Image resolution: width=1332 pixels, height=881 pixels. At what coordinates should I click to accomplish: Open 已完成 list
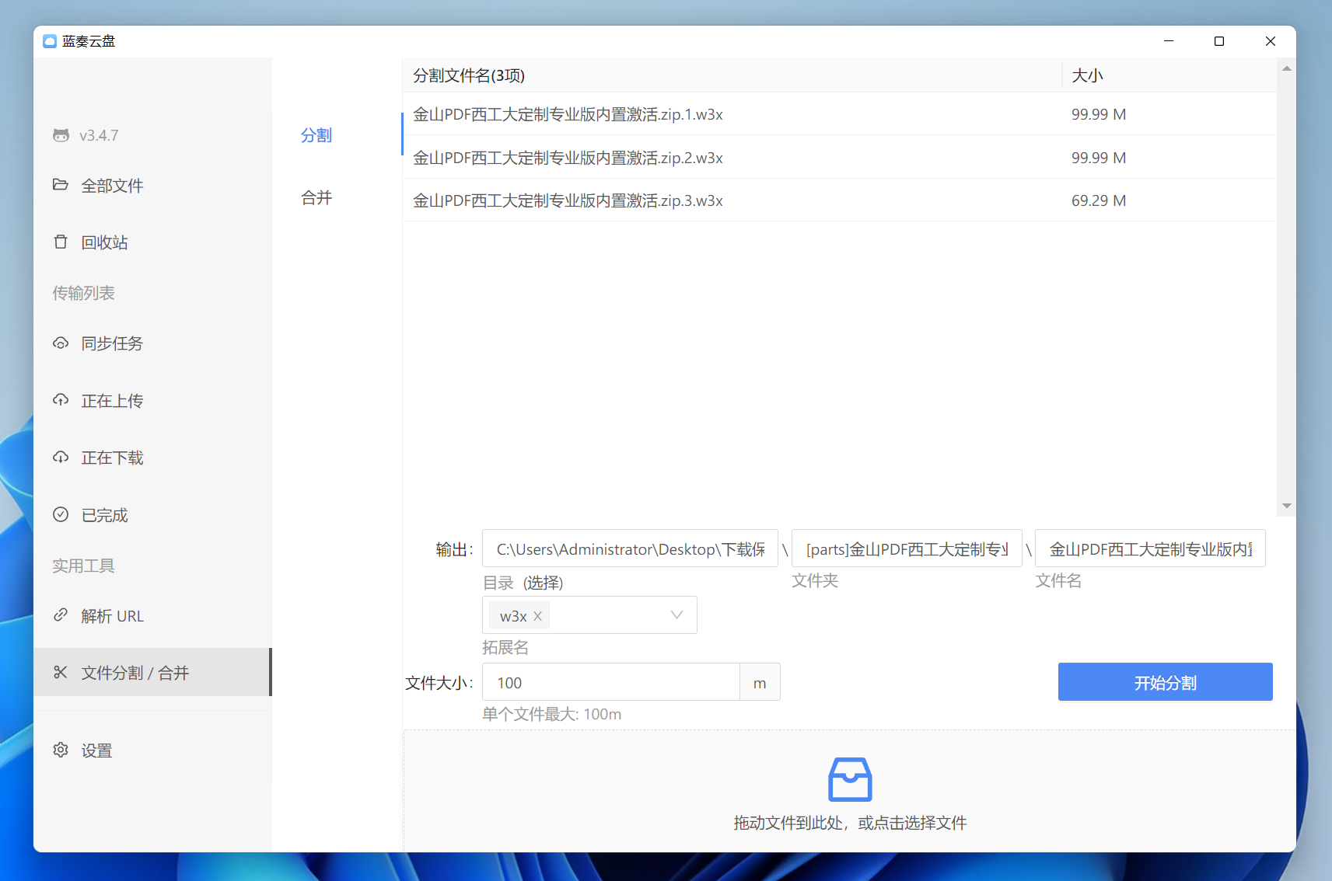(x=152, y=514)
